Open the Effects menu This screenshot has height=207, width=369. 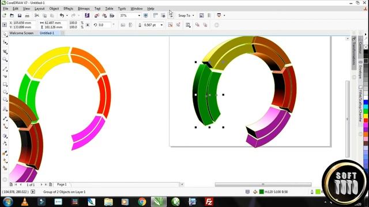click(x=68, y=9)
